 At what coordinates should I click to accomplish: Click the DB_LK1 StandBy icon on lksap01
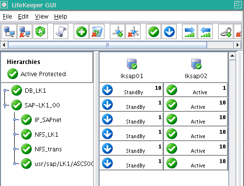[x=107, y=90]
